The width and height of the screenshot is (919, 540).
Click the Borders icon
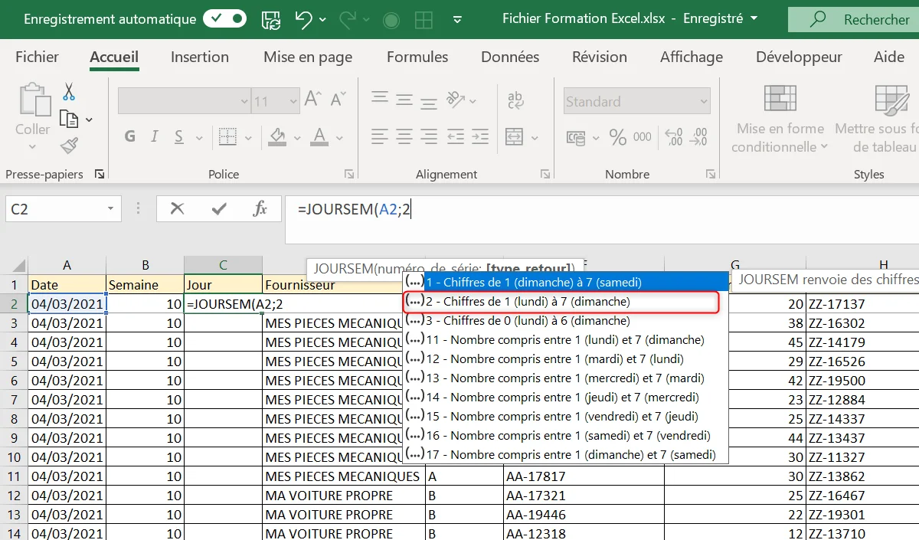click(226, 136)
